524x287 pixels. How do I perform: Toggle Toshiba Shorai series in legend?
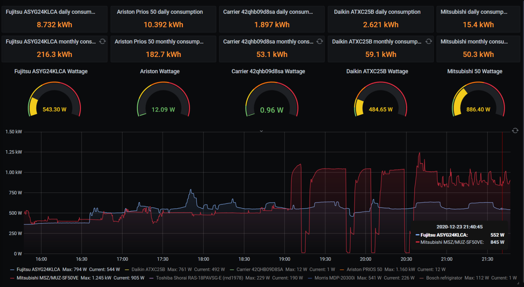[199, 278]
